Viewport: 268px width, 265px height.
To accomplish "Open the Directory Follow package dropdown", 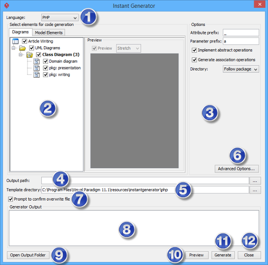I will tap(241, 69).
